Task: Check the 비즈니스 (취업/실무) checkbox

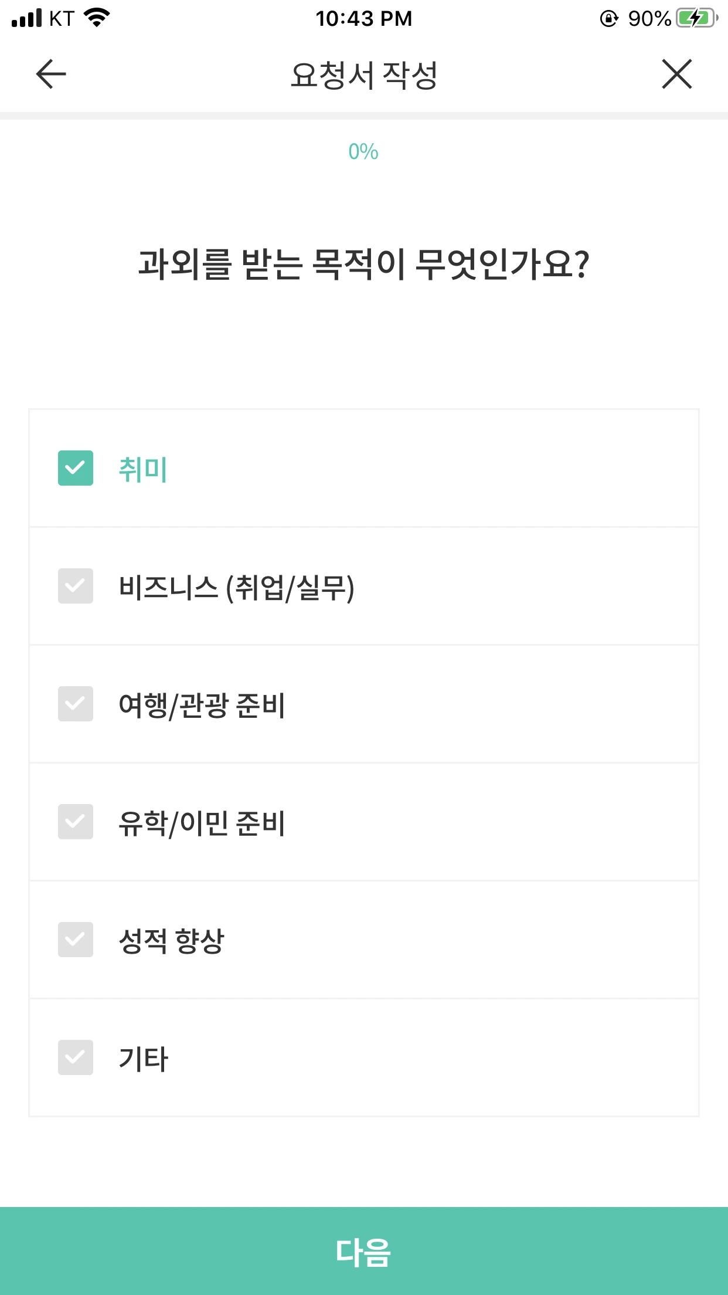Action: [76, 586]
